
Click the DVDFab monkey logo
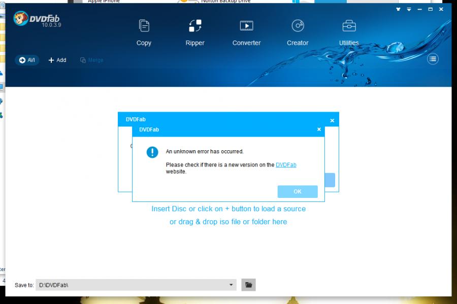click(21, 18)
